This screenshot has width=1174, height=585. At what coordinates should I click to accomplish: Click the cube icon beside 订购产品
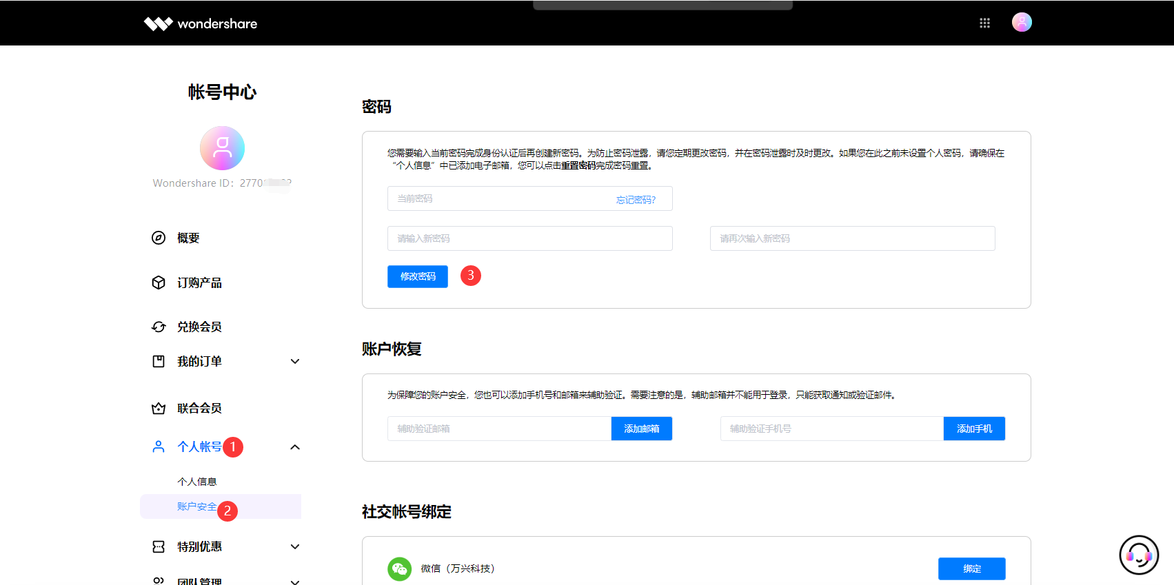coord(159,283)
